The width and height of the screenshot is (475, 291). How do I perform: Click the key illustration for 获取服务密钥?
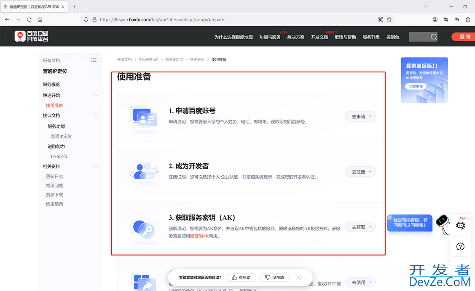click(x=145, y=229)
